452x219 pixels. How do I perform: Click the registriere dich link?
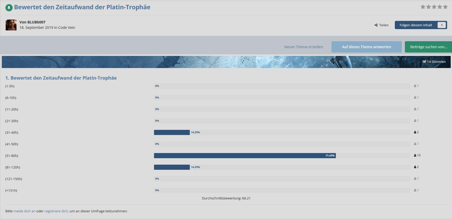[x=56, y=211]
